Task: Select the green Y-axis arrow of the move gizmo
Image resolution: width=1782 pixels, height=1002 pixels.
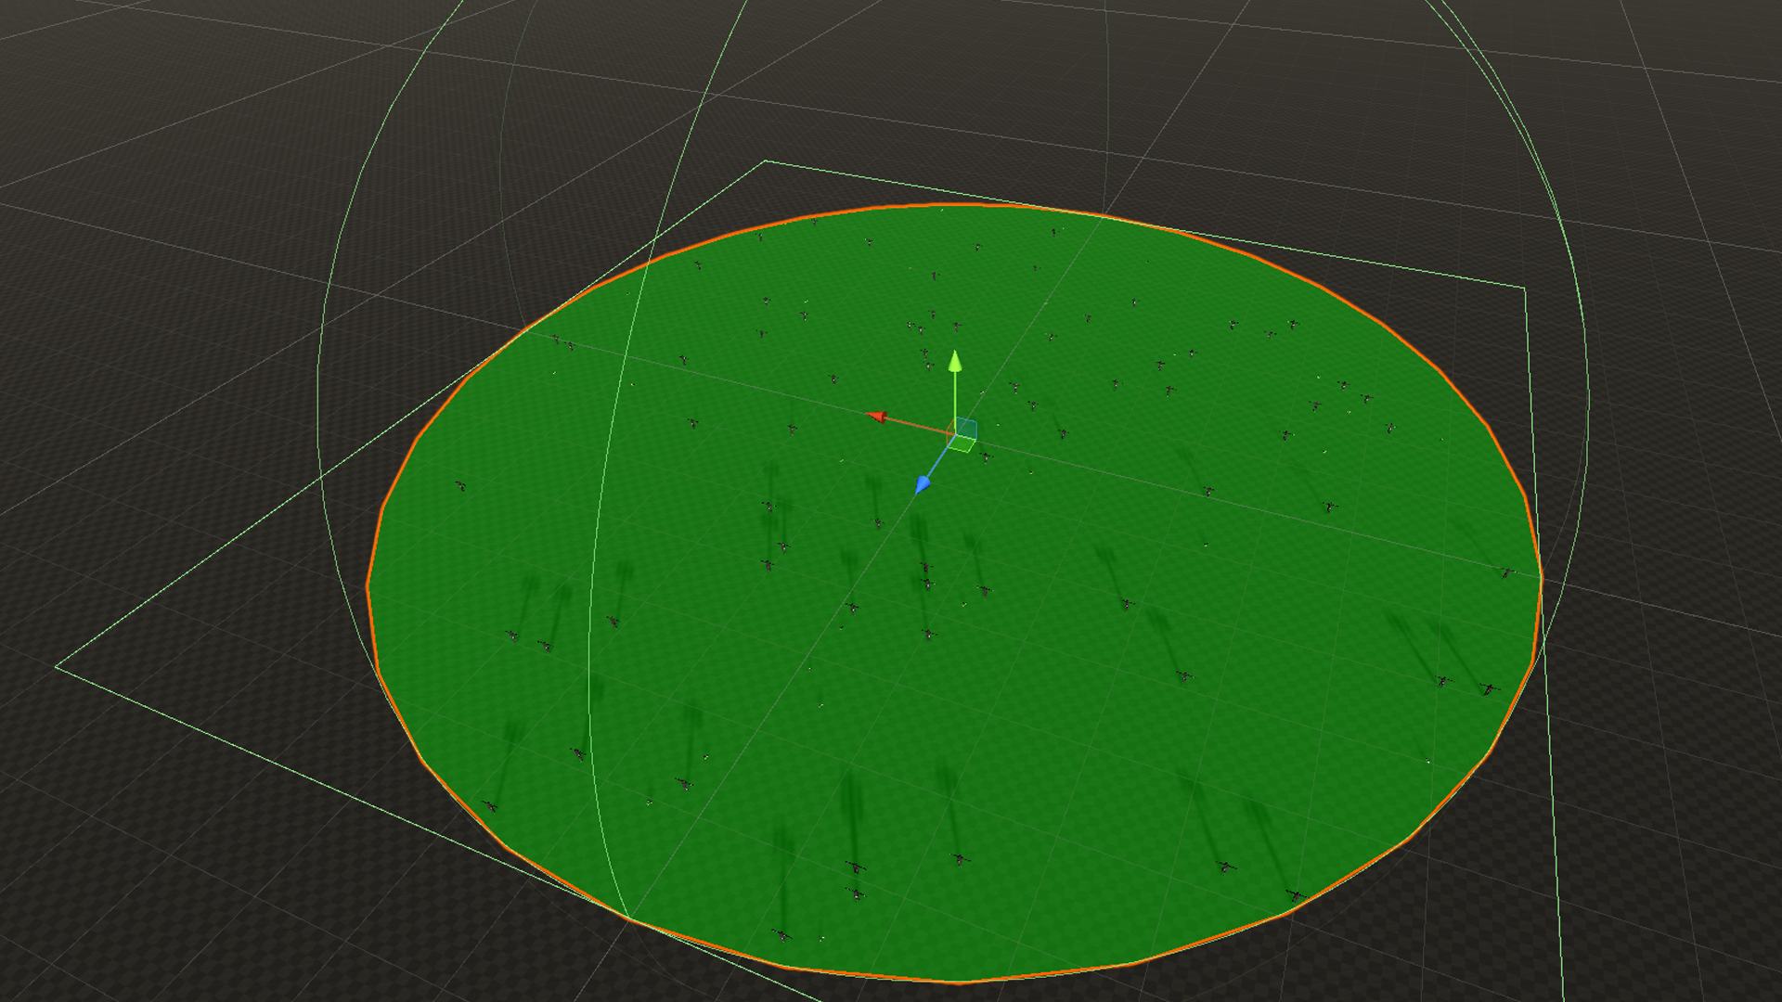Action: 955,362
